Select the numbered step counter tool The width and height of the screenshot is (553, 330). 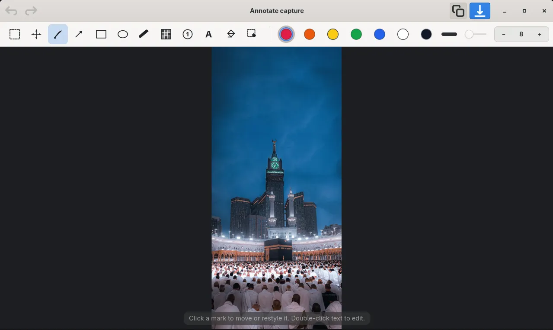coord(188,34)
